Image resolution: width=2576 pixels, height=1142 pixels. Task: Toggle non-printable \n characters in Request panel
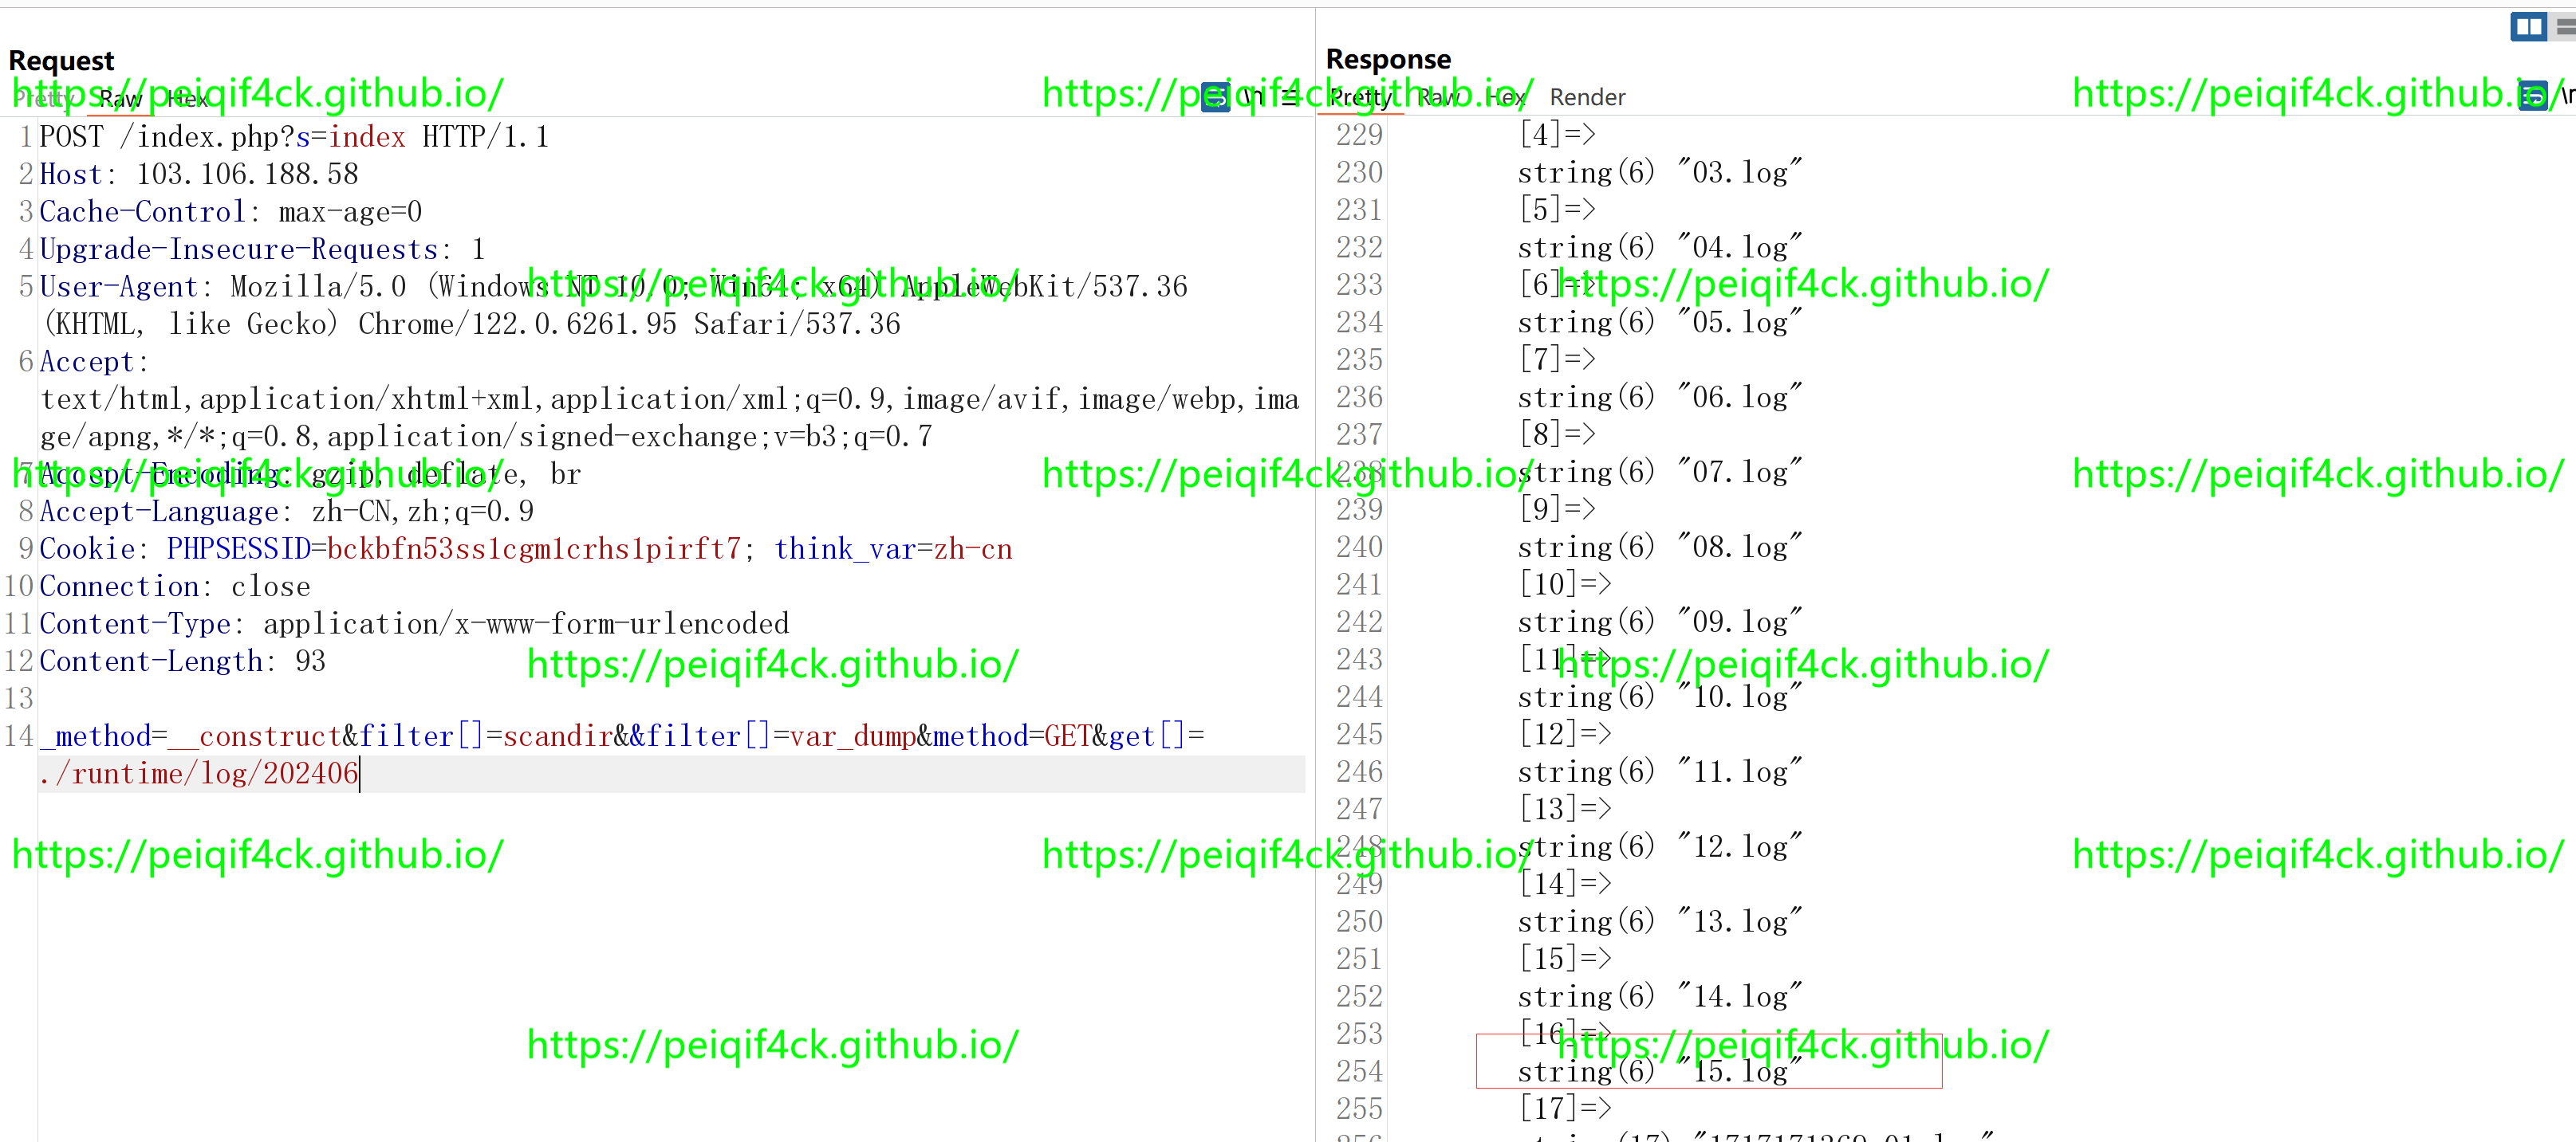pos(1254,97)
